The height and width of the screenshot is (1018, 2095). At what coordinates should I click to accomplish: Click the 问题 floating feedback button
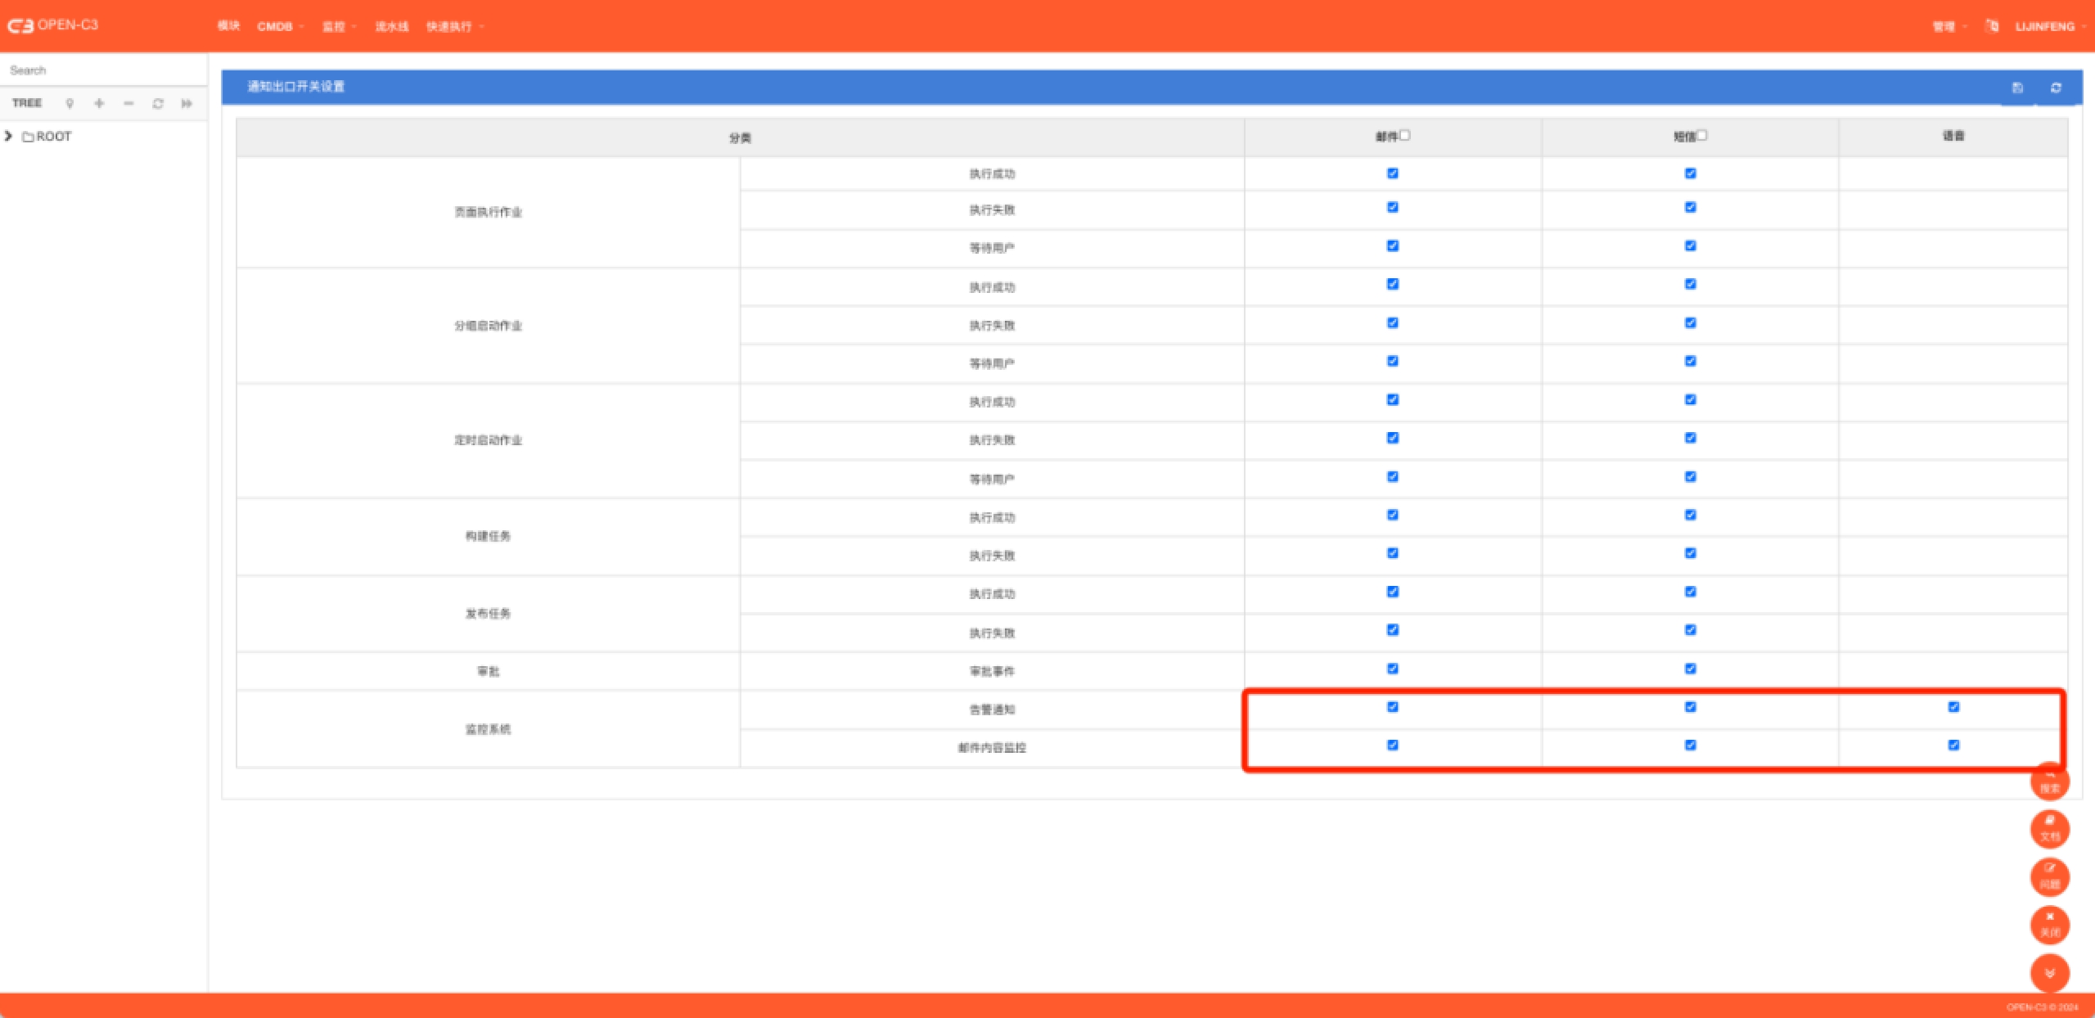point(2049,876)
